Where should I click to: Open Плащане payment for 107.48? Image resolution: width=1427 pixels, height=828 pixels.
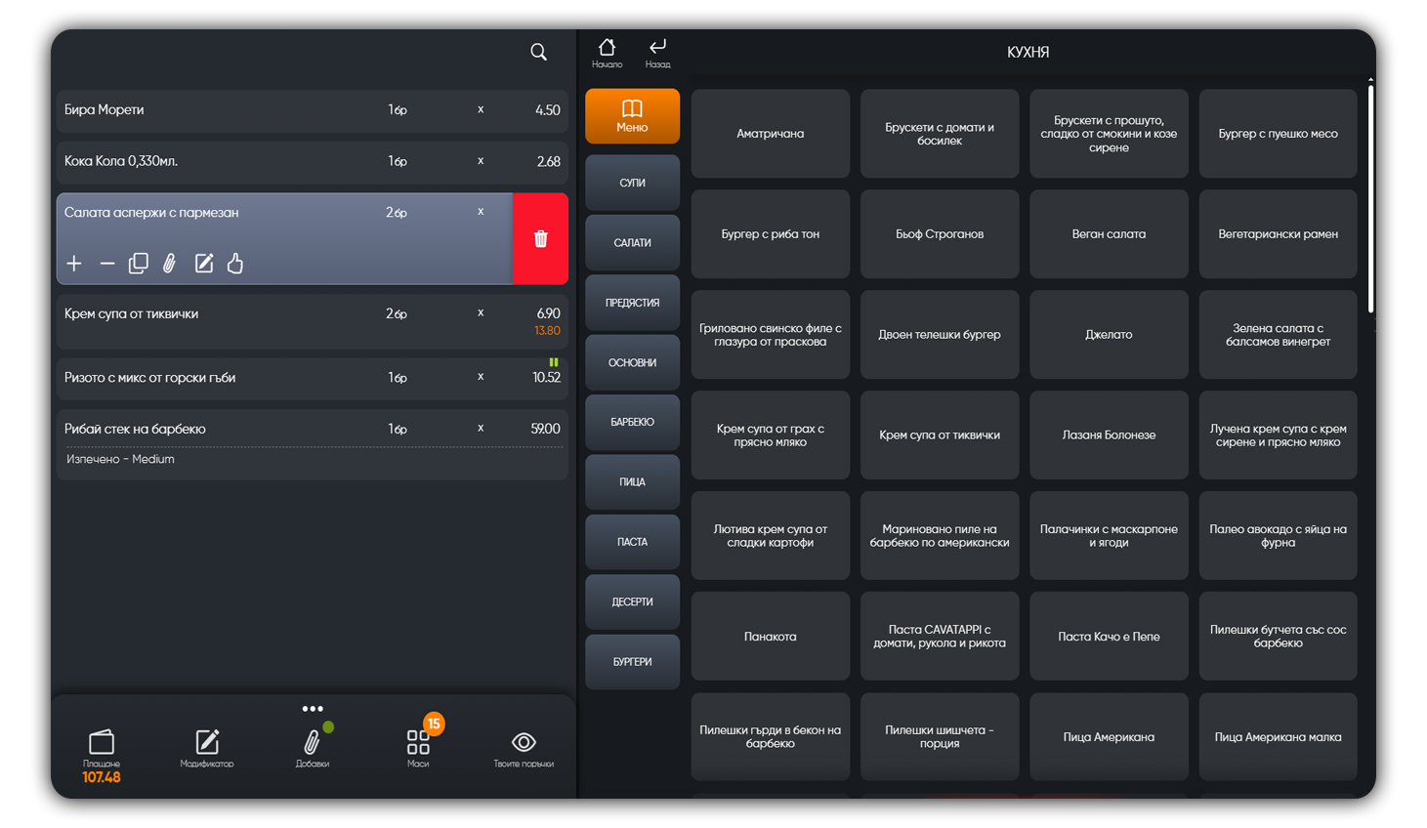coord(102,755)
